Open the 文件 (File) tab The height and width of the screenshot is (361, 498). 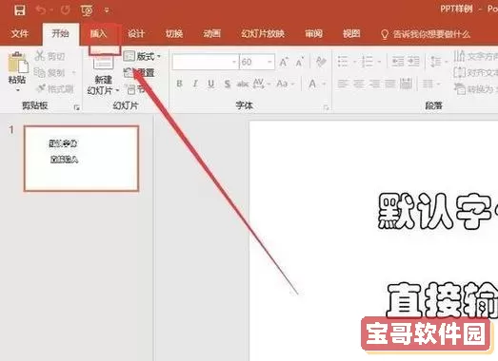tap(20, 33)
